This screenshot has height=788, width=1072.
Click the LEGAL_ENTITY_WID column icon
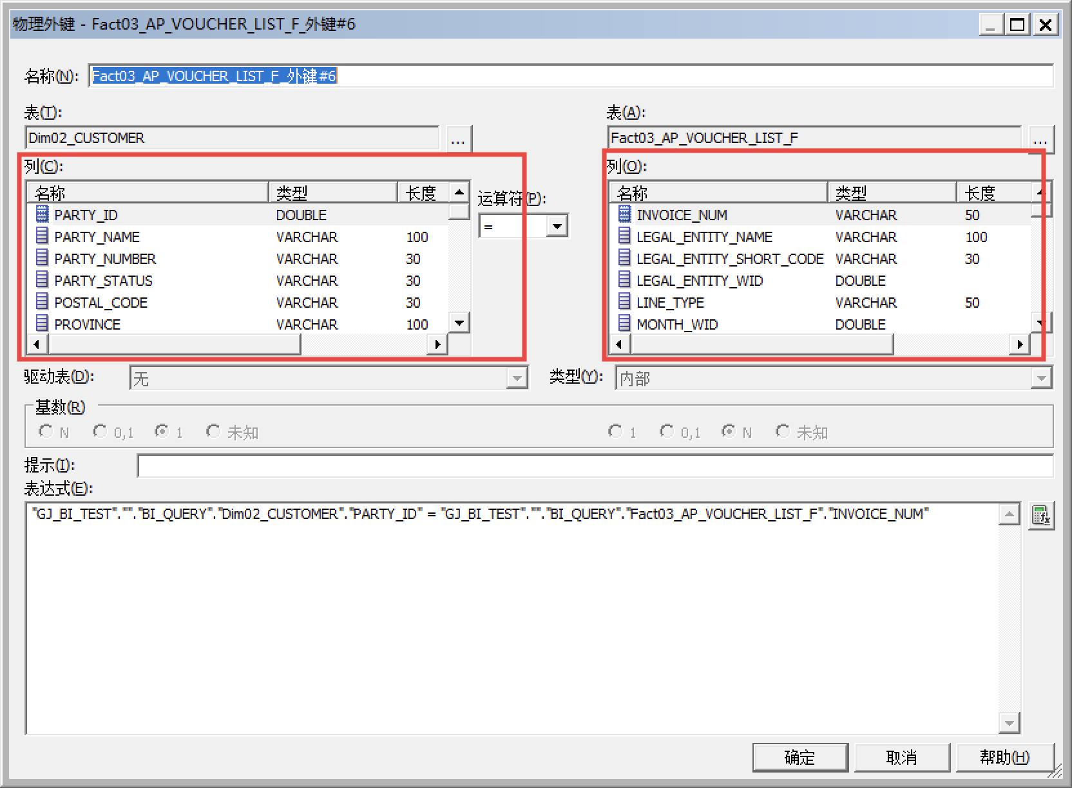point(624,280)
